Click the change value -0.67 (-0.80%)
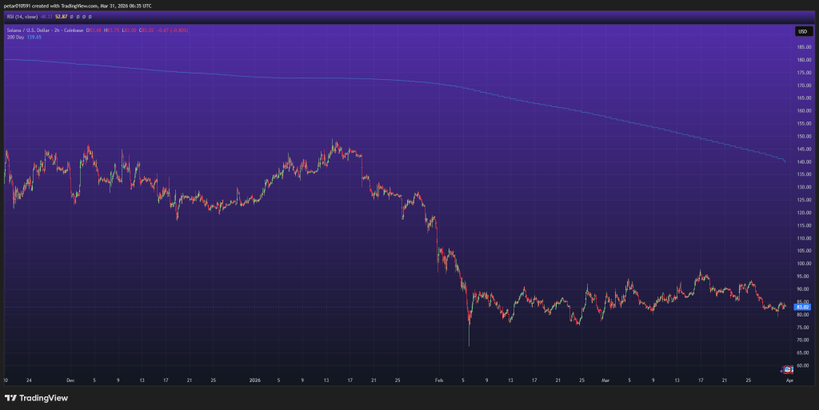Image resolution: width=819 pixels, height=410 pixels. click(x=173, y=30)
